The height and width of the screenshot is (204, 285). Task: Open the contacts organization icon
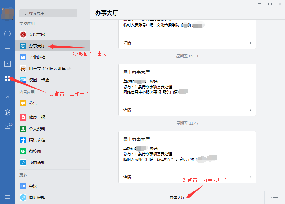(x=8, y=49)
